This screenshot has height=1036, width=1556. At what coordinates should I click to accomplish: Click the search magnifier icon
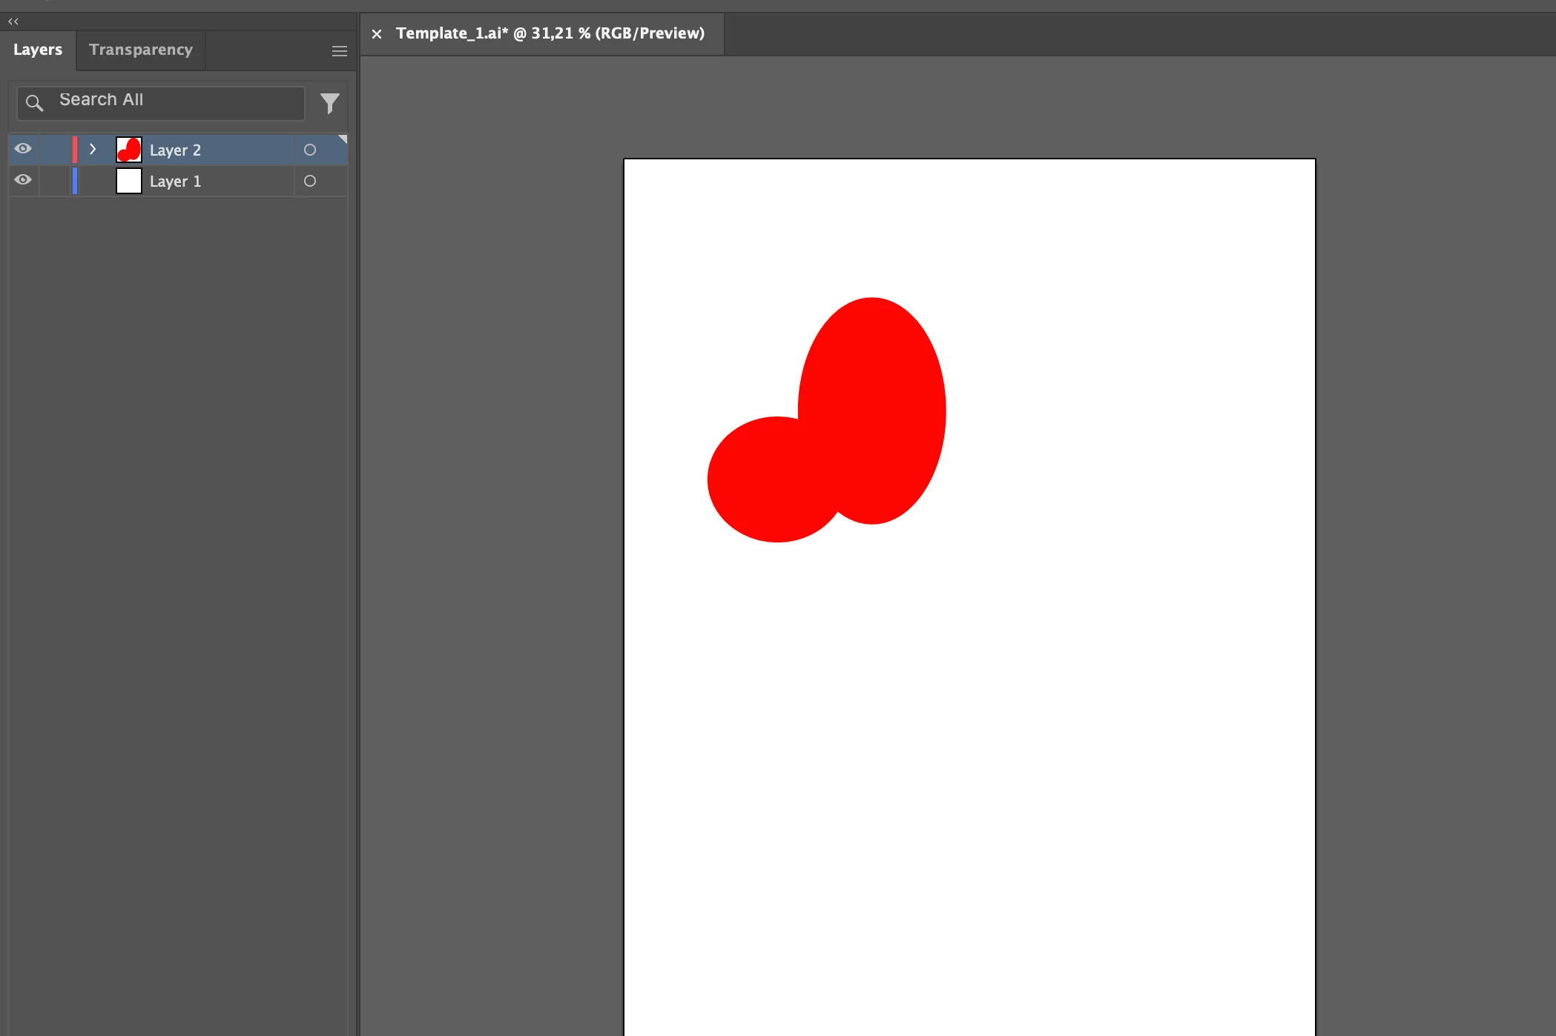[34, 103]
